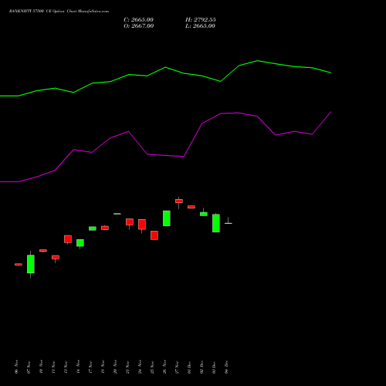386x386 pixels.
Task: Select the large green candle above 03 Dec
Action: [216, 223]
